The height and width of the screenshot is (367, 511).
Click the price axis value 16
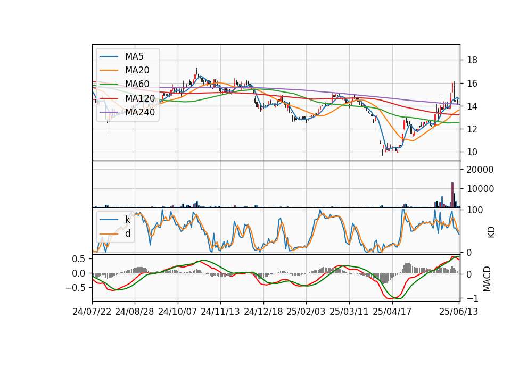click(x=472, y=84)
